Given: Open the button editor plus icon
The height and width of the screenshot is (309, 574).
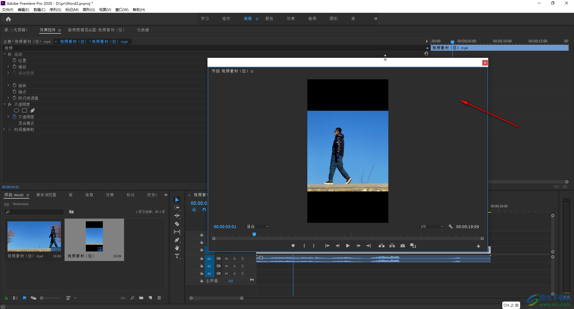Looking at the screenshot, I should 478,246.
